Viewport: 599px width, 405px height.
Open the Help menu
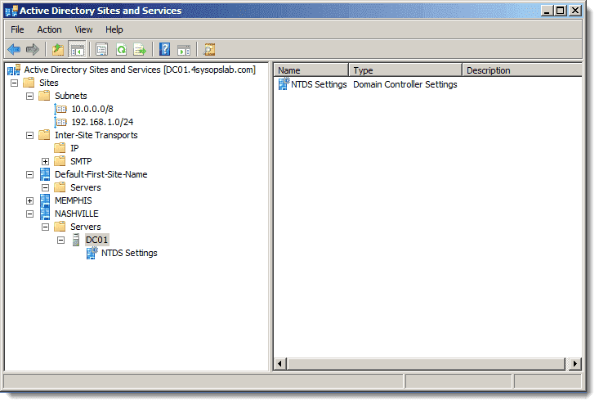[x=114, y=29]
